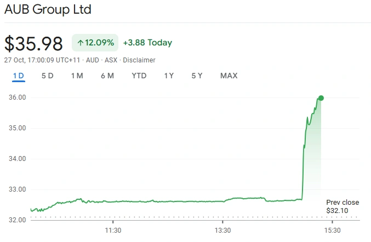Viewport: 371px width, 242px height.
Task: Click the up arrow icon beside 12.09%
Action: [x=81, y=43]
